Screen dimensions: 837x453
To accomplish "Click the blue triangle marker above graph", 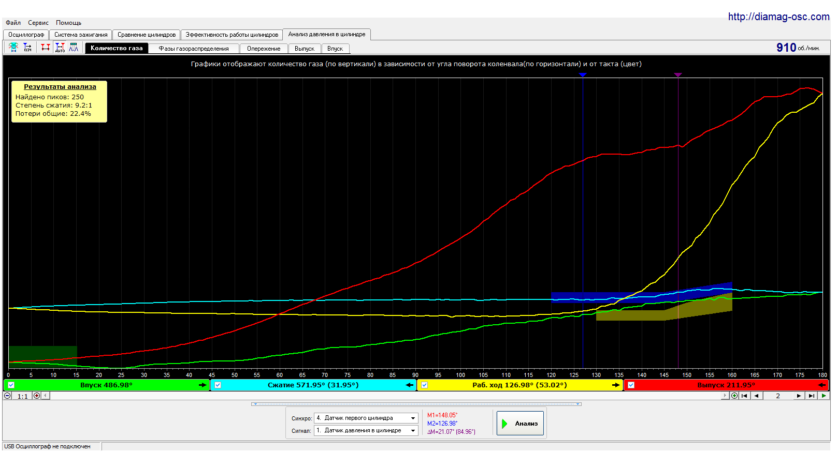I will (583, 75).
